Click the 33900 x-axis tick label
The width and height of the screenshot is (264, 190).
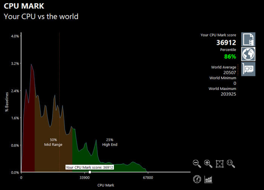[85, 178]
